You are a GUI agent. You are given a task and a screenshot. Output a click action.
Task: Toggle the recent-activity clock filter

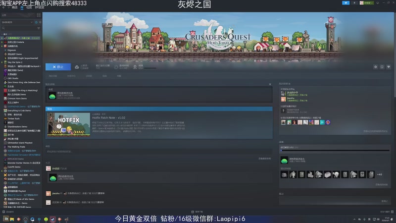tap(36, 22)
